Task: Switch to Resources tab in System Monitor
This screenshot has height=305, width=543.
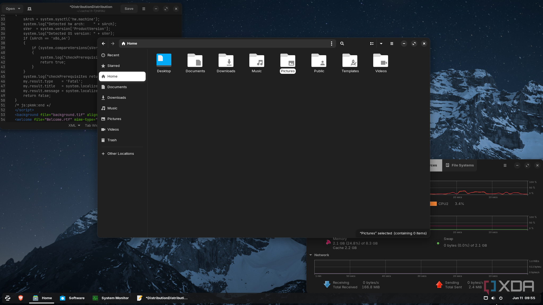Action: [436, 165]
